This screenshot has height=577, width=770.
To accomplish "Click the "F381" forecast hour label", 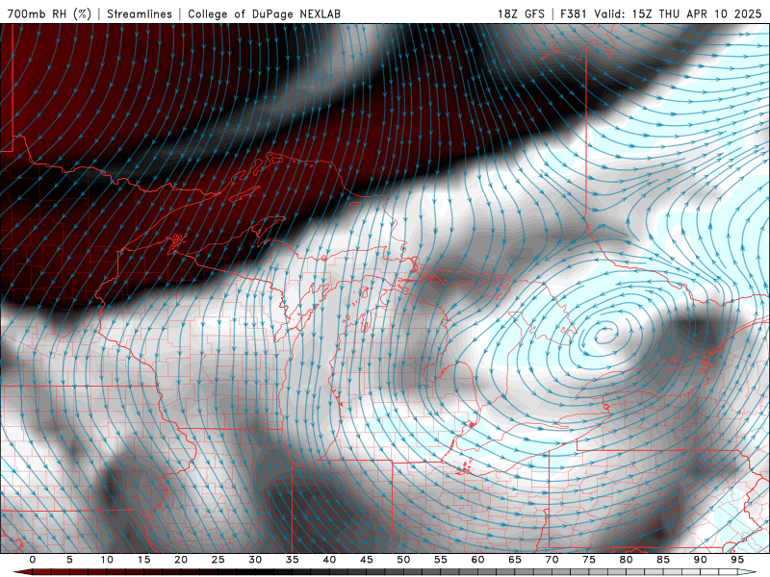I will [574, 13].
